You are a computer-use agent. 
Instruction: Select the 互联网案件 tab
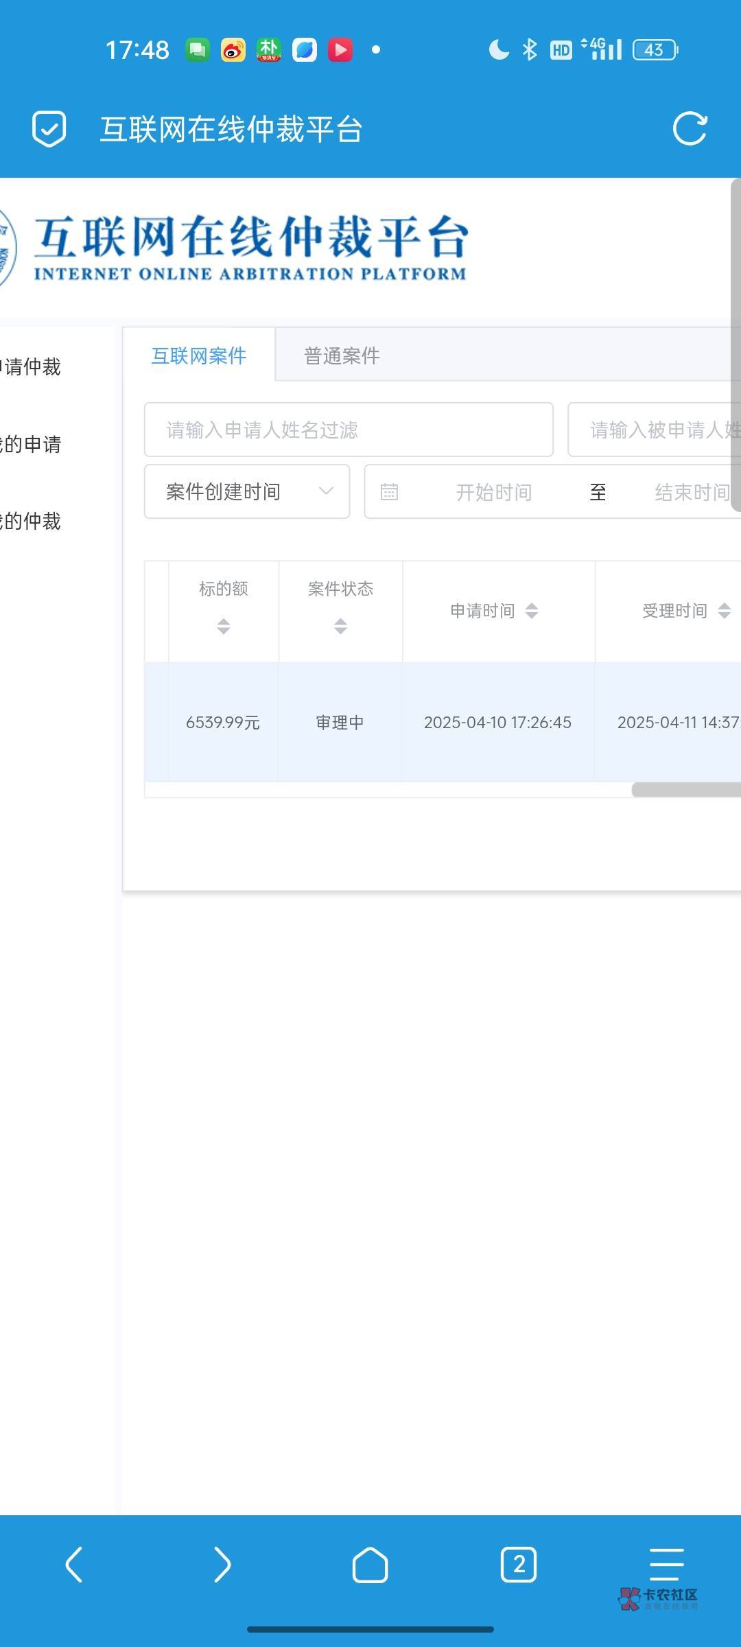point(199,355)
